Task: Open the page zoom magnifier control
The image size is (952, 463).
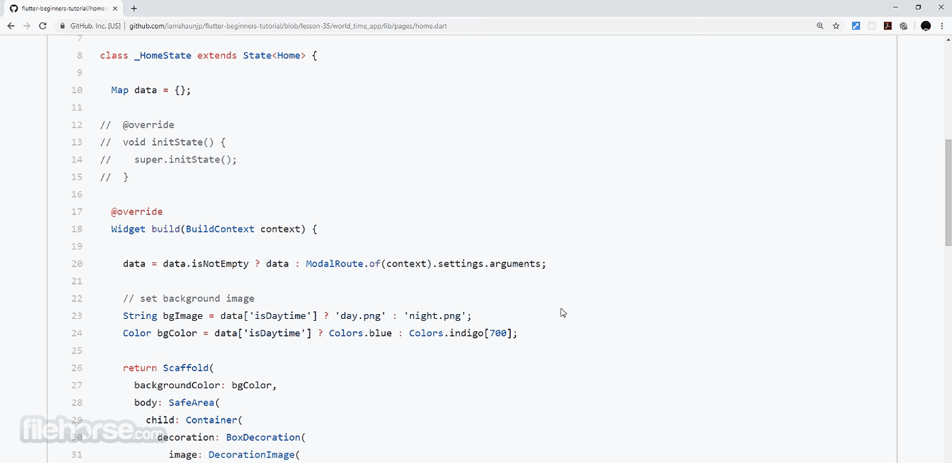Action: click(820, 26)
